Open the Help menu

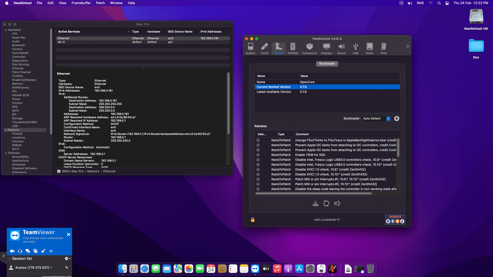tap(131, 3)
